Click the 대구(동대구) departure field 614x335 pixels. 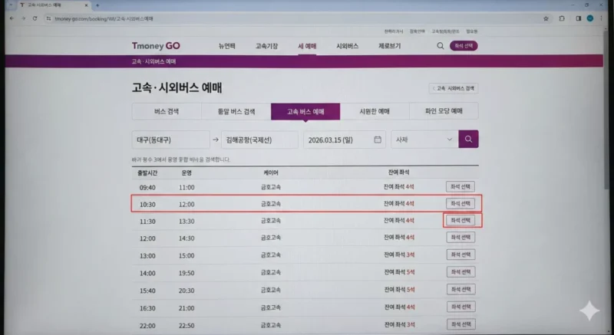pos(170,140)
